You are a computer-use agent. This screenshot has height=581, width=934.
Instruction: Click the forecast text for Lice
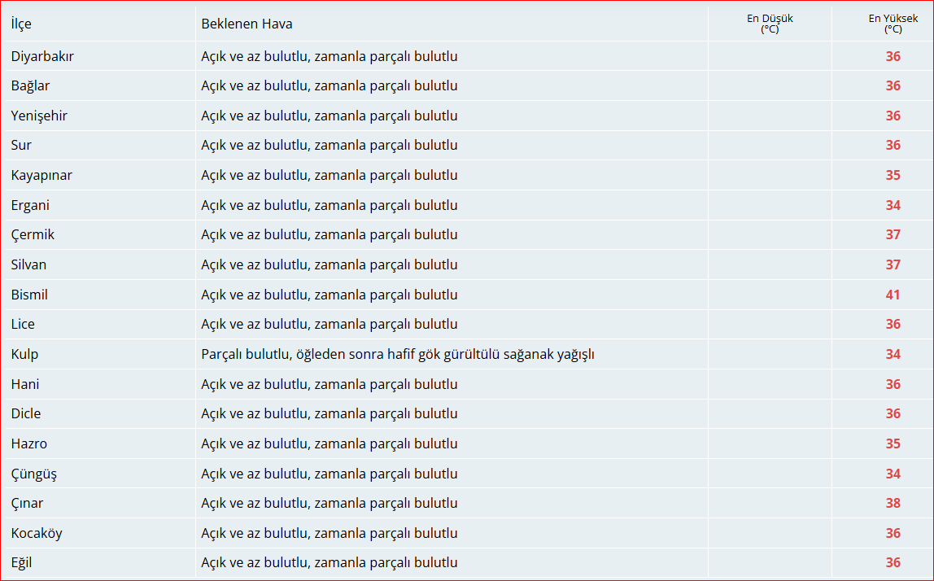330,324
